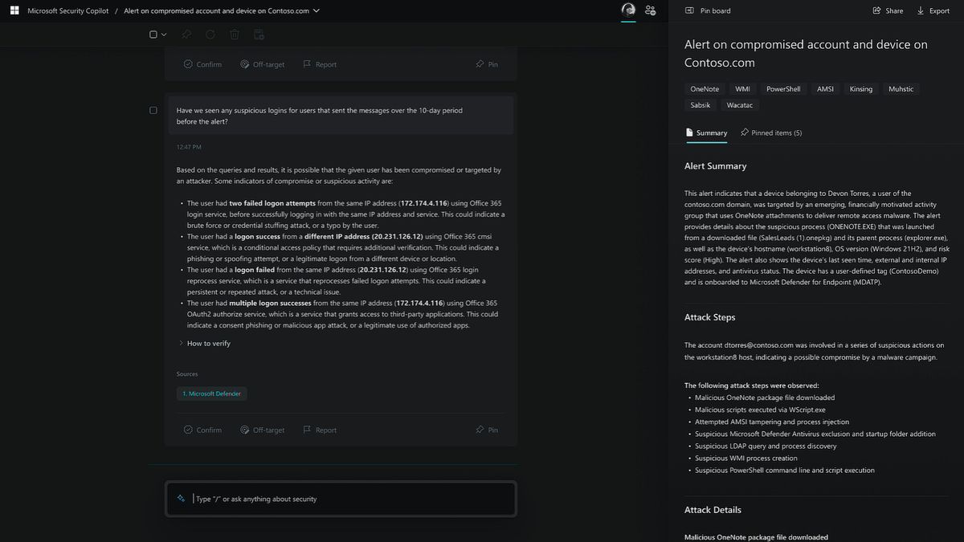
Task: Click Share in the pin board header
Action: 888,11
